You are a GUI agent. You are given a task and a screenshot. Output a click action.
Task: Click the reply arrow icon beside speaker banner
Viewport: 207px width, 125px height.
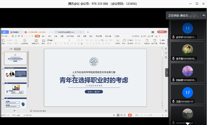[x=204, y=16]
